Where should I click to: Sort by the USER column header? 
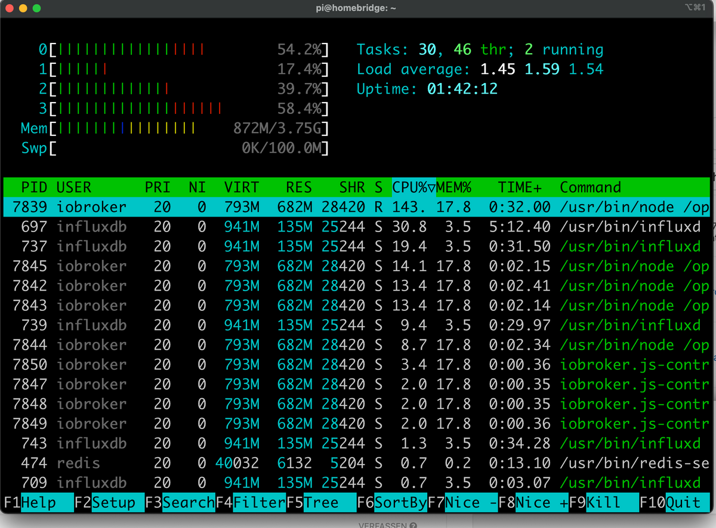tap(74, 187)
